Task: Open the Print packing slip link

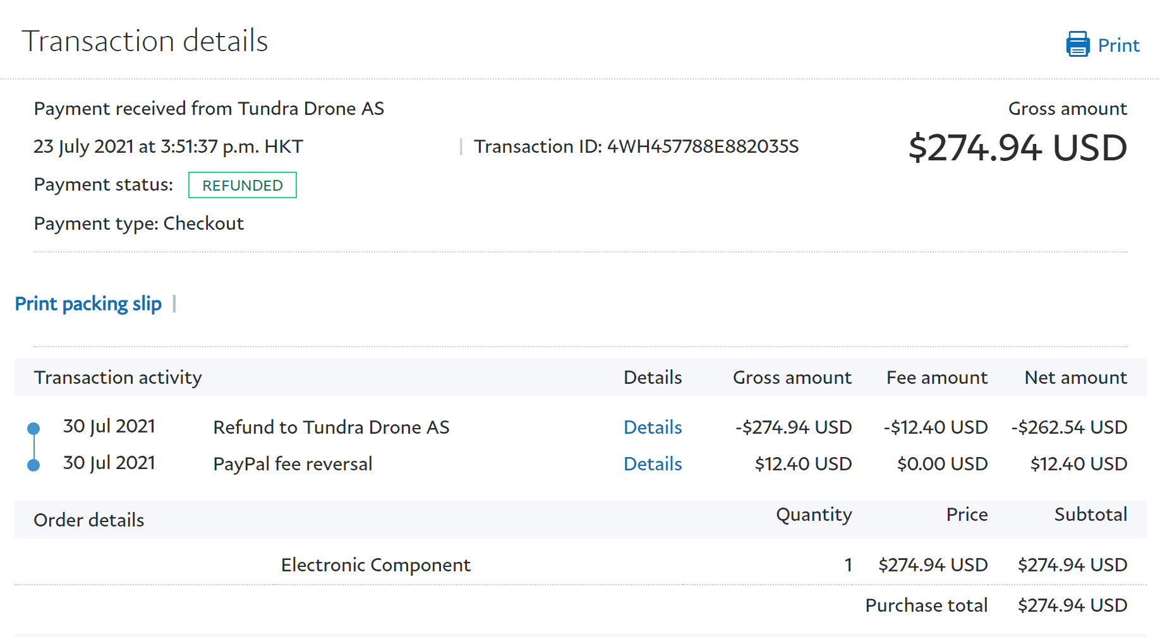Action: (88, 304)
